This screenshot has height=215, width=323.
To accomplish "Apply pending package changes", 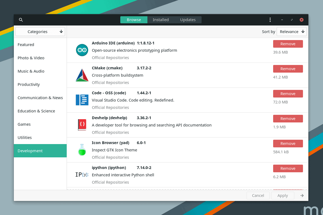I will [x=283, y=195].
